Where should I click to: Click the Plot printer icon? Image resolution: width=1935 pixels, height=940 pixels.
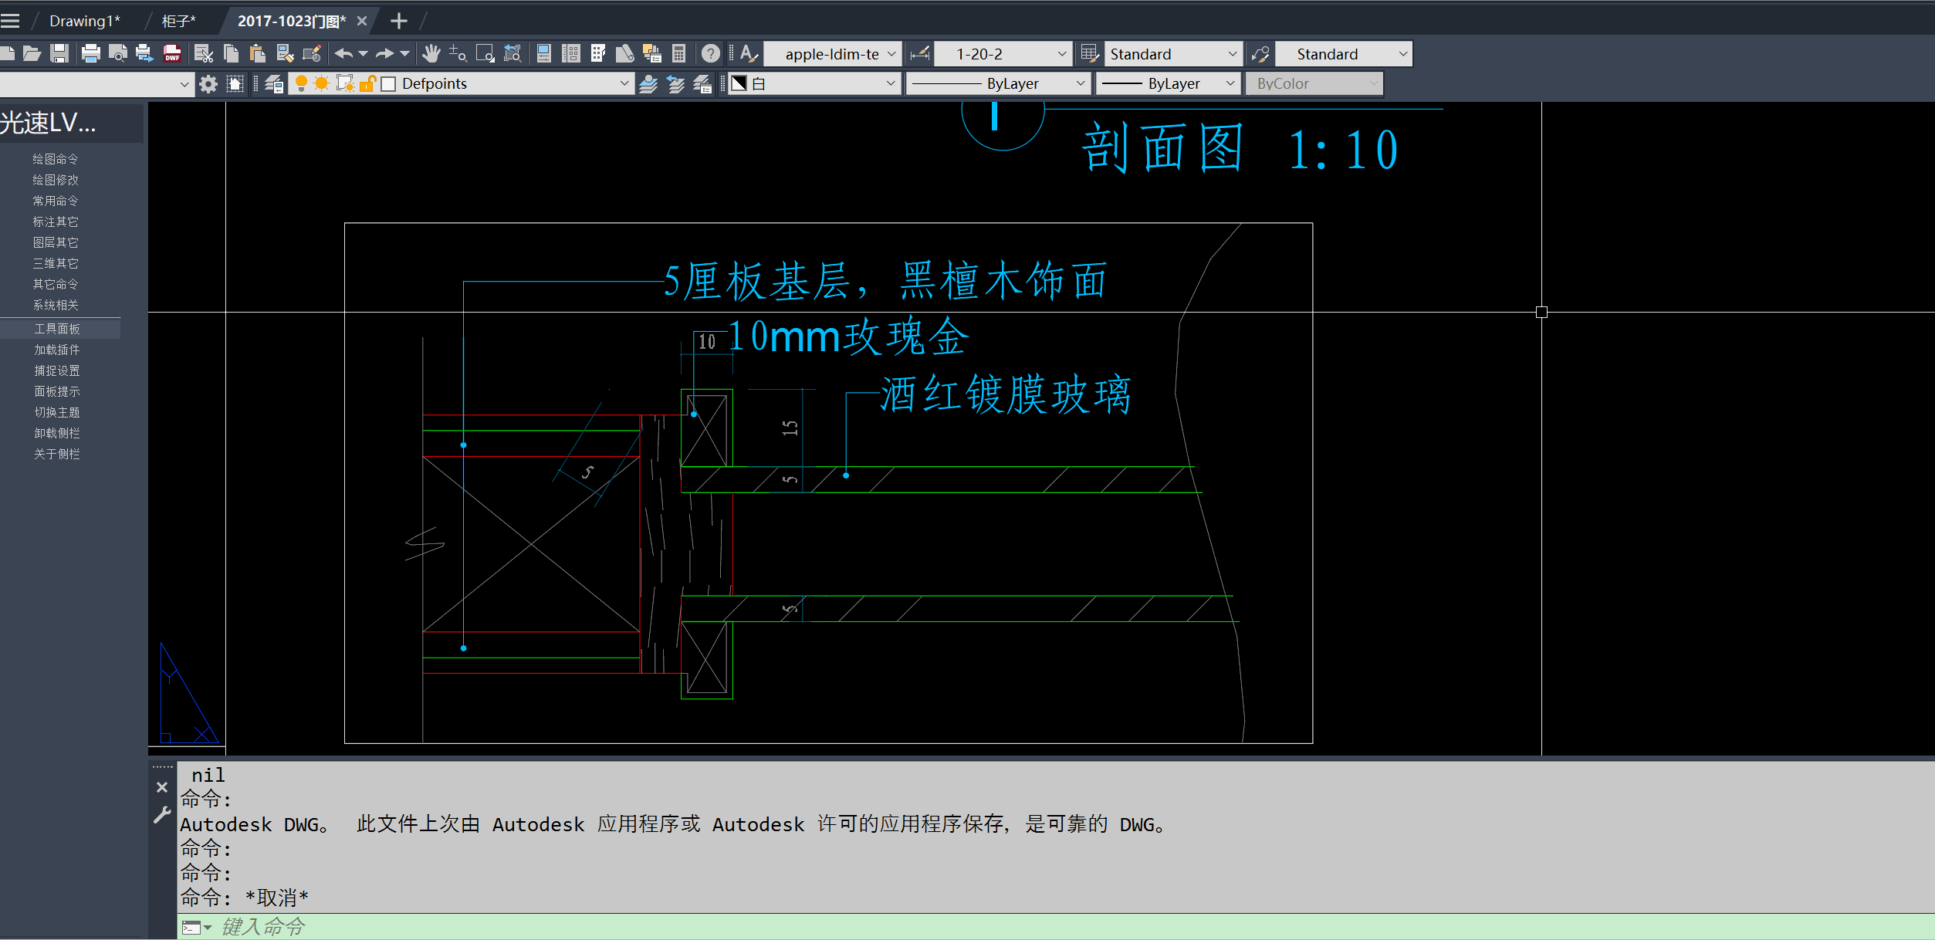tap(90, 53)
